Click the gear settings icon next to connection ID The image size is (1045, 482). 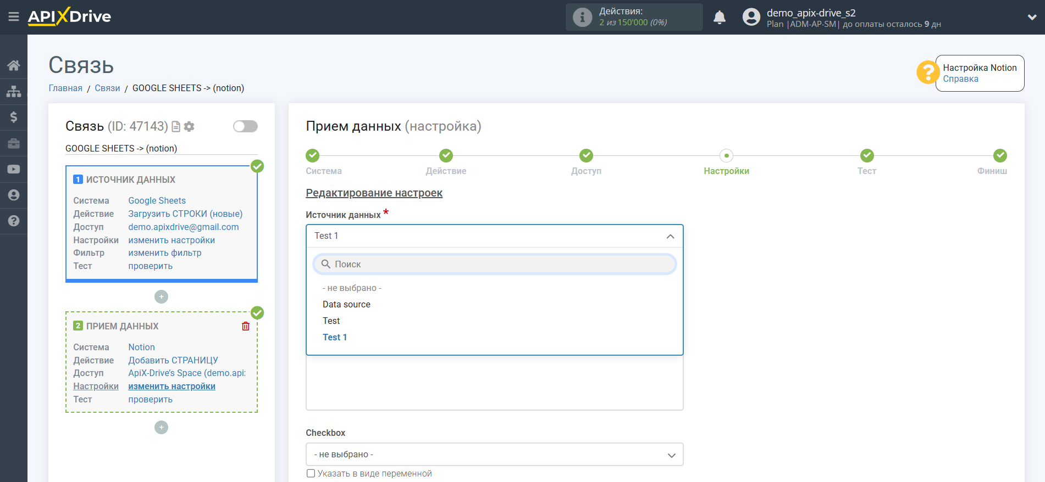[x=190, y=127]
